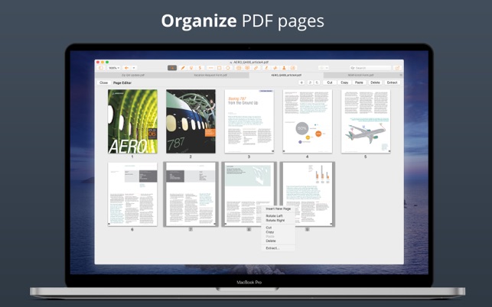Viewport: 492px width, 307px height.
Task: Select the AERO cover page thumbnail
Action: (x=132, y=121)
